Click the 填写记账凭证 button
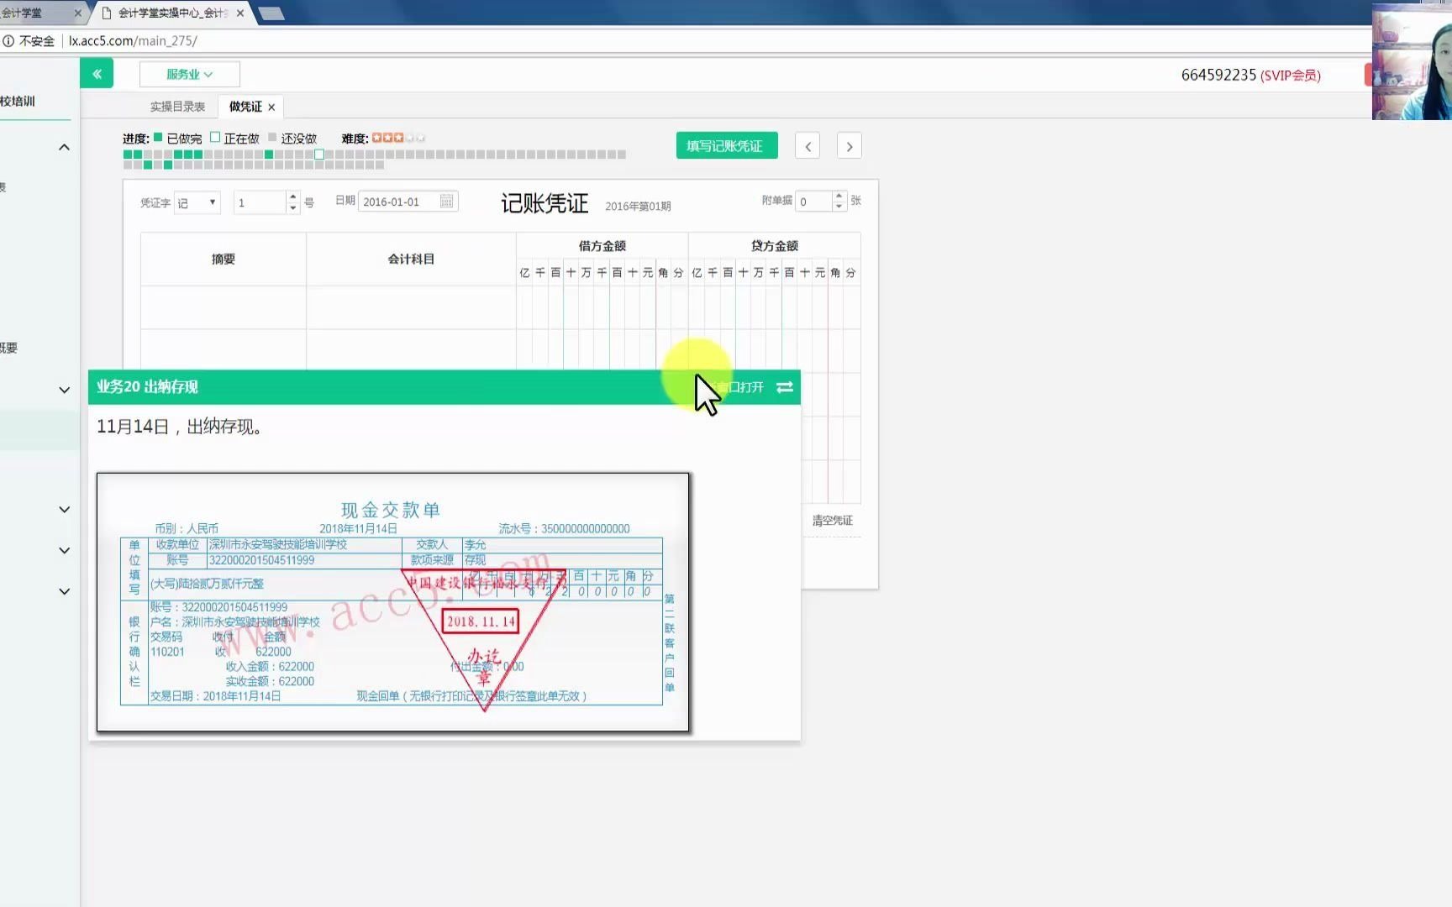 (x=726, y=146)
